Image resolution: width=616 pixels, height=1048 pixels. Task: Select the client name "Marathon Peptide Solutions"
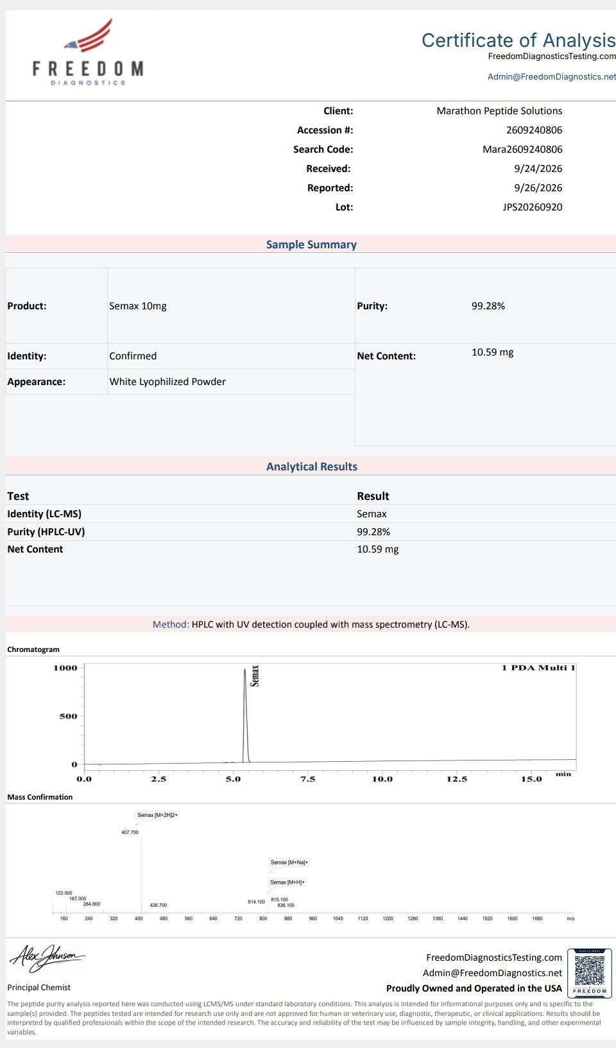[x=499, y=111]
